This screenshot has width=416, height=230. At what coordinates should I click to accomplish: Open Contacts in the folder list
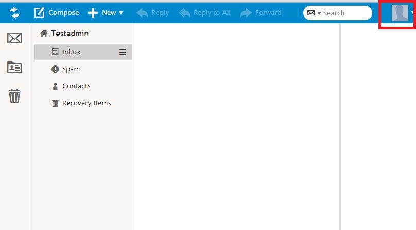pos(76,86)
